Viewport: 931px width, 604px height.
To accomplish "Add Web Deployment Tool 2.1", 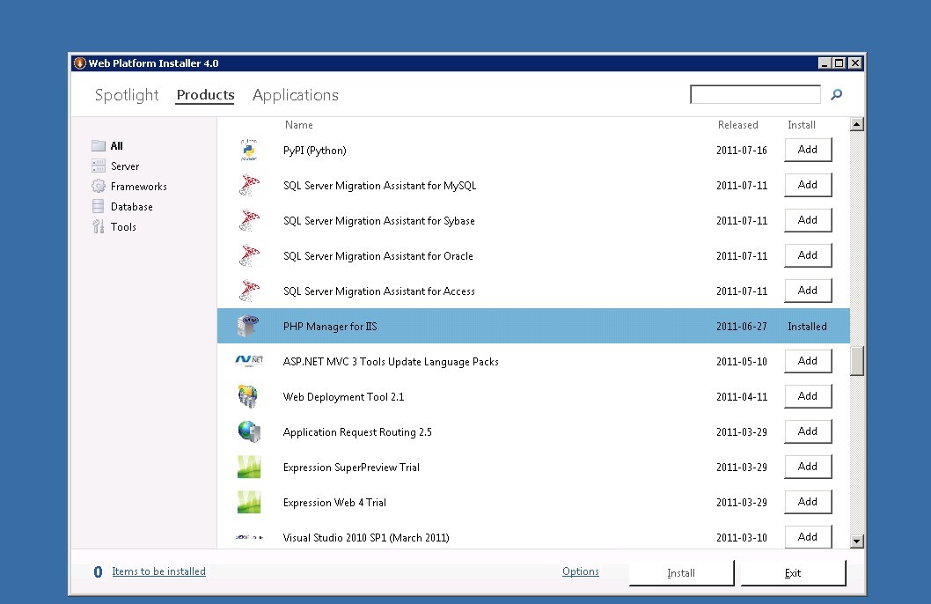I will point(808,396).
